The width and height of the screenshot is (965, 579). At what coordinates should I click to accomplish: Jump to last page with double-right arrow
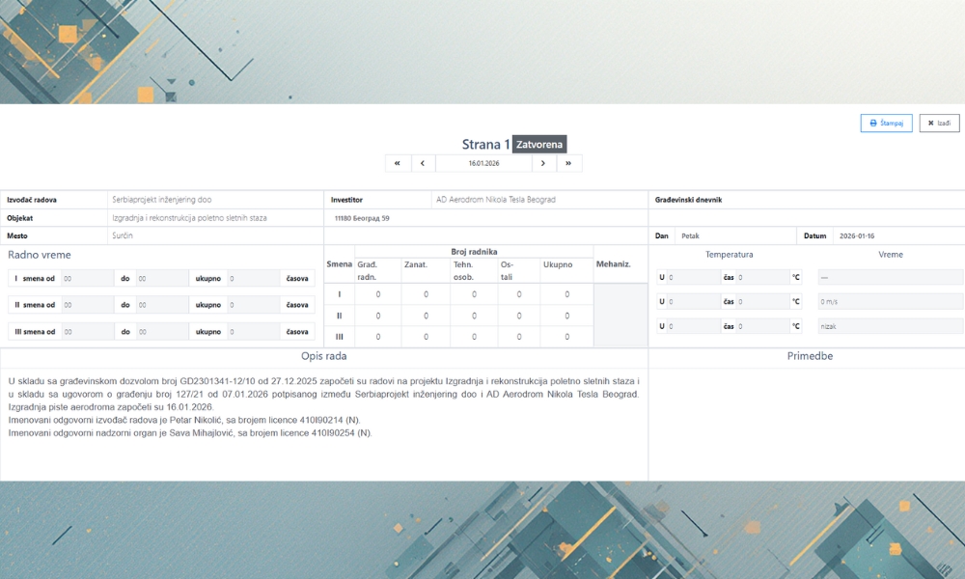point(569,163)
